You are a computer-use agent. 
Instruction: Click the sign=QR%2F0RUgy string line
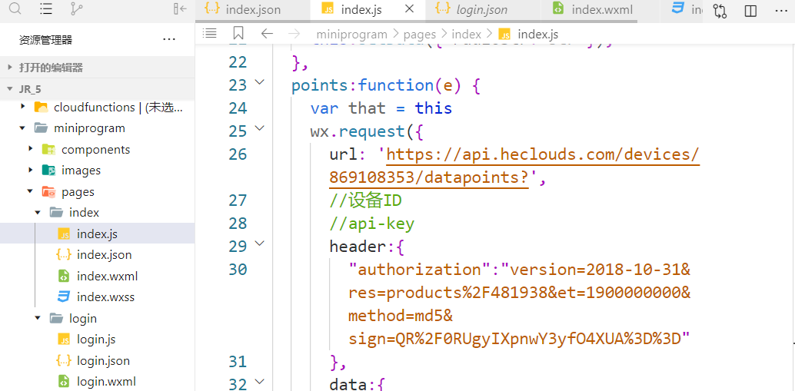(x=520, y=339)
